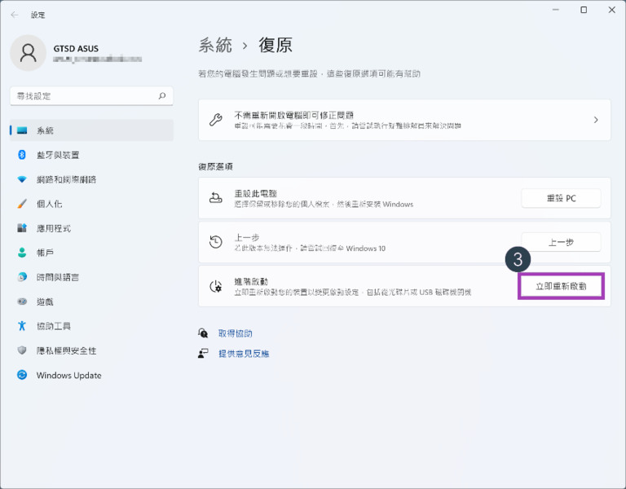Click the 復原 page title
Image resolution: width=626 pixels, height=489 pixels.
(276, 45)
